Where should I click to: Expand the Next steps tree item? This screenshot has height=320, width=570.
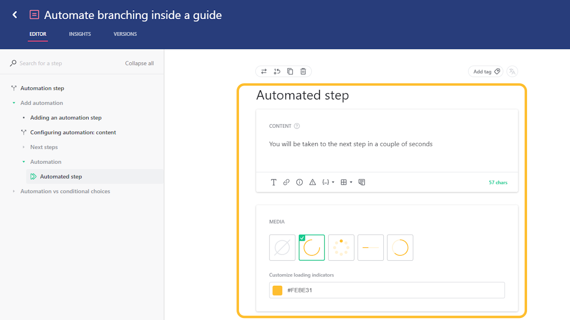point(24,147)
